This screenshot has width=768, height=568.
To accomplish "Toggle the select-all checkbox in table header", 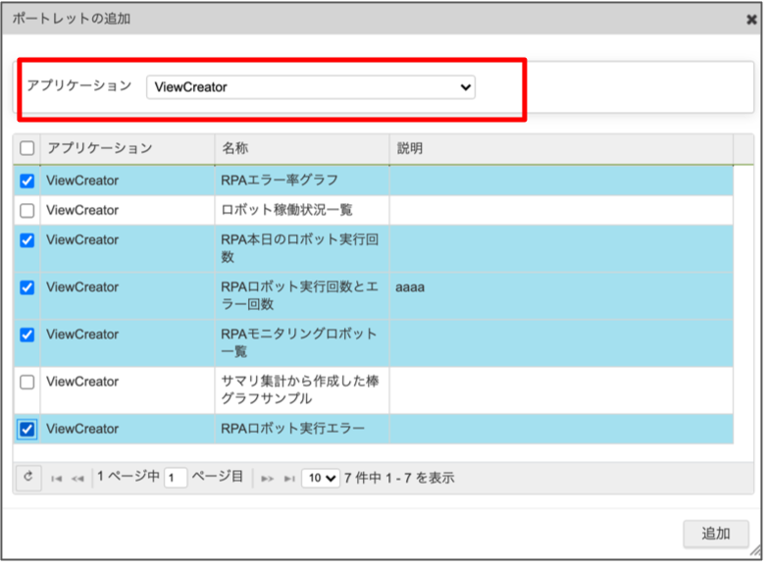I will tap(27, 148).
